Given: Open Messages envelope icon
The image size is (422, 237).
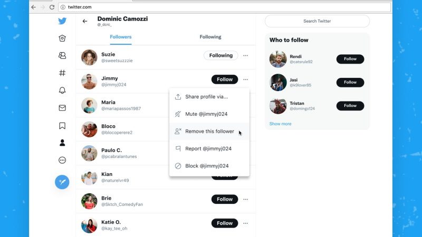Looking at the screenshot, I should (x=62, y=108).
